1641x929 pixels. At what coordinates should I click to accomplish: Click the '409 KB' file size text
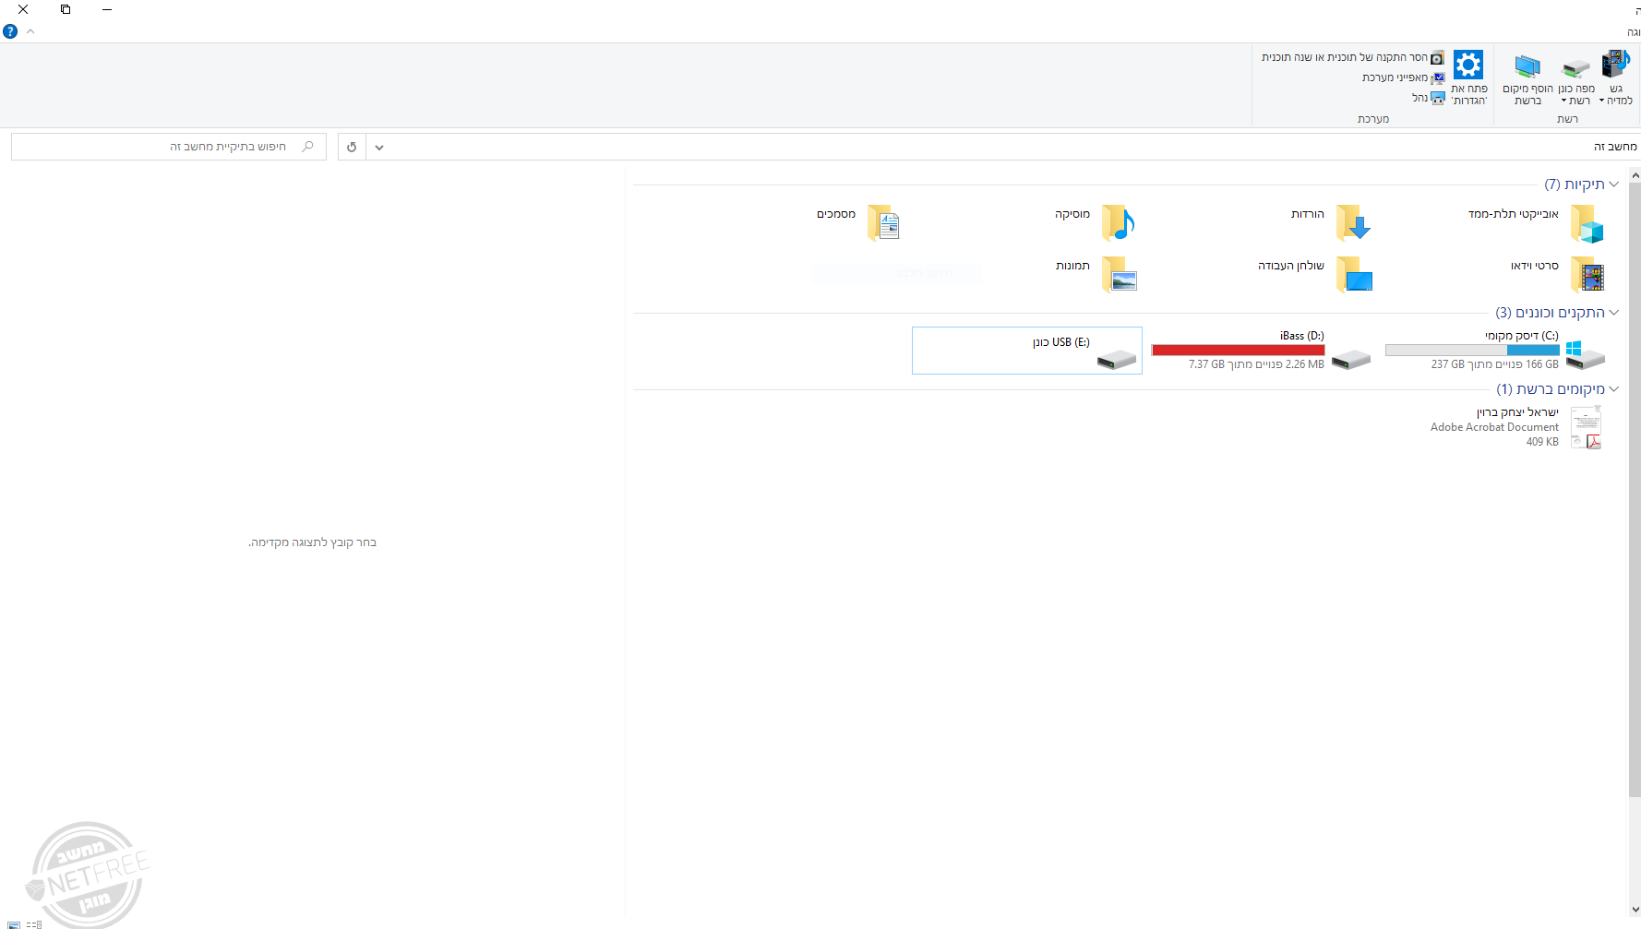1541,442
